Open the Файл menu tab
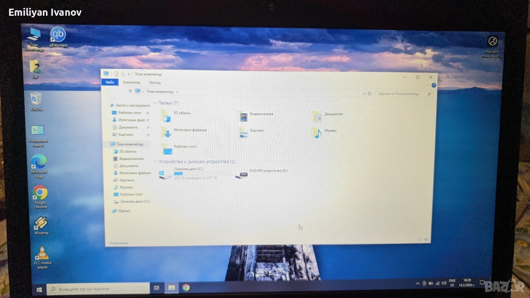The width and height of the screenshot is (530, 298). [x=110, y=82]
